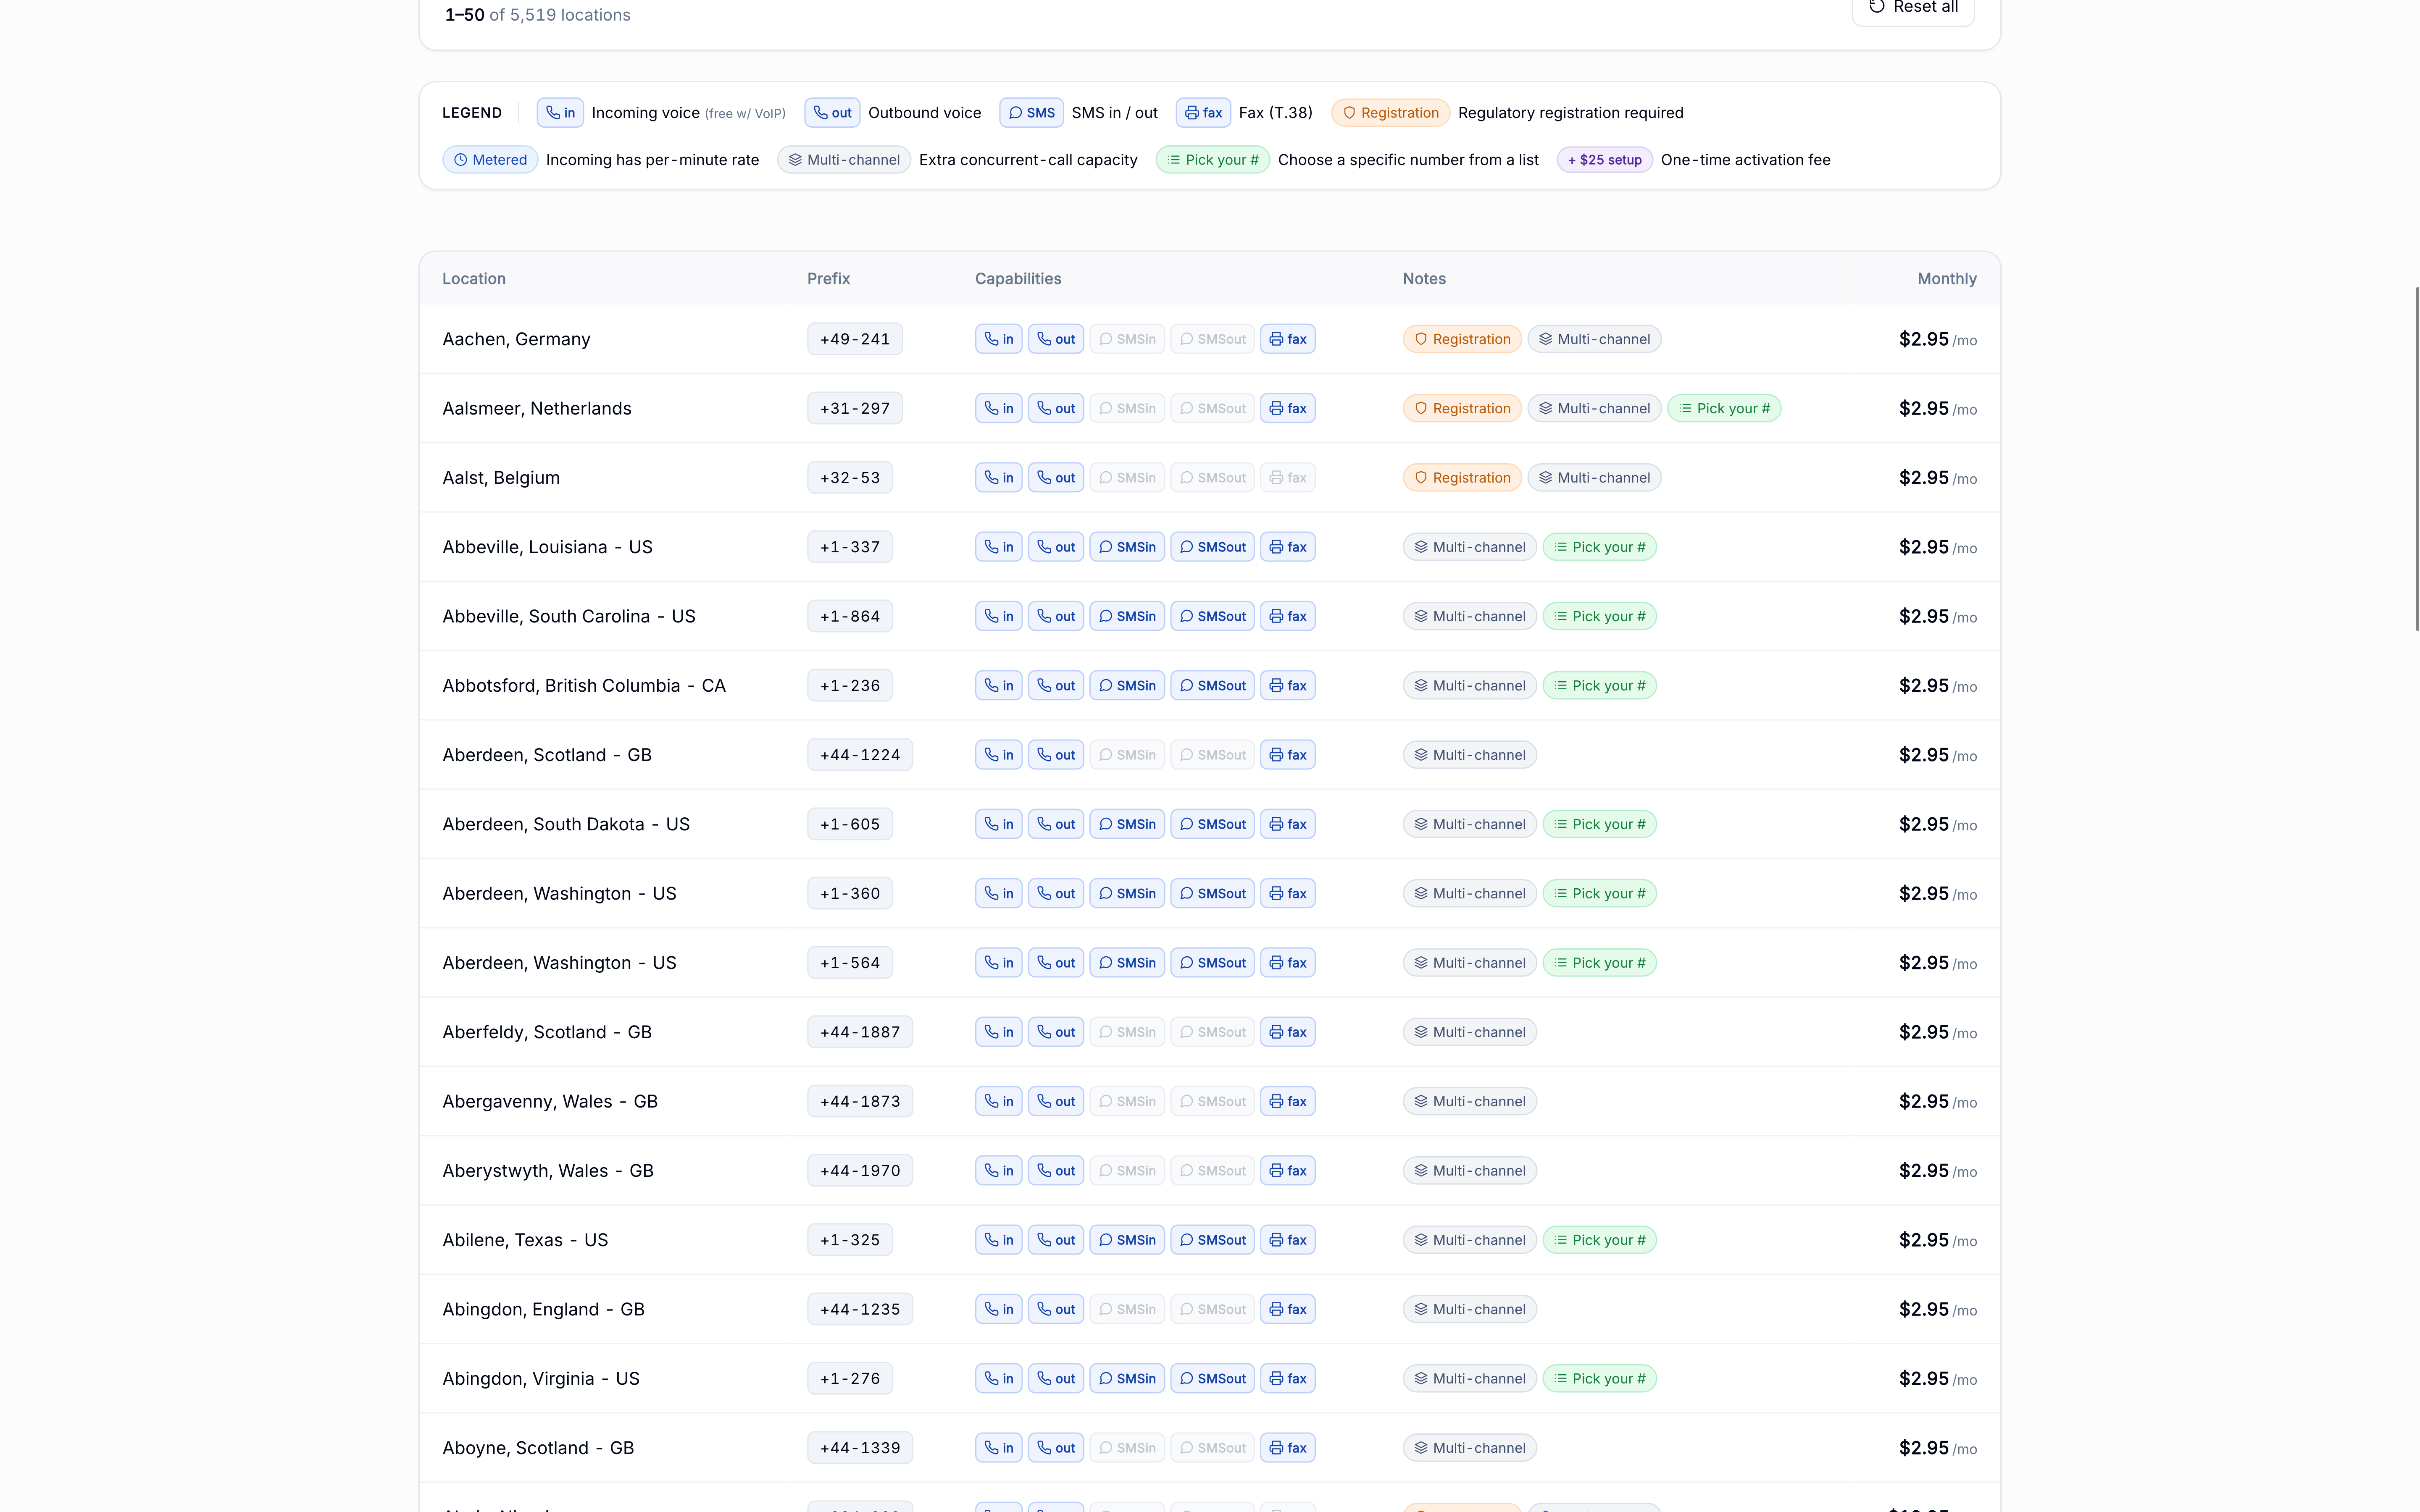
Task: Click Pick your # tag on Abbotsford row
Action: 1599,686
